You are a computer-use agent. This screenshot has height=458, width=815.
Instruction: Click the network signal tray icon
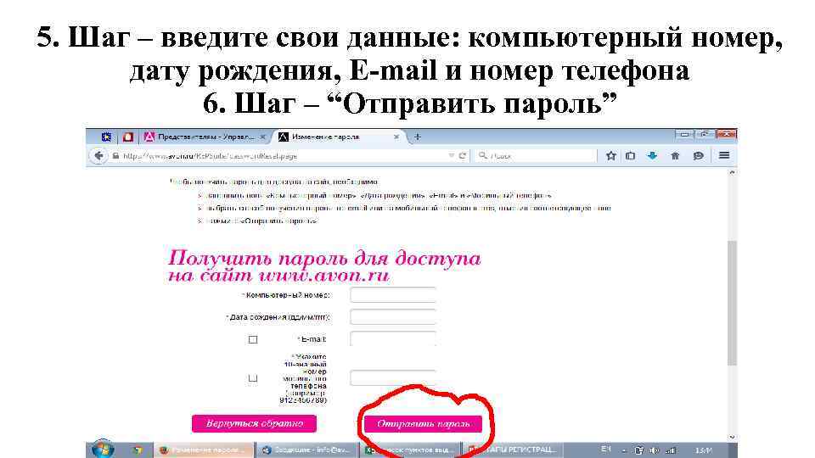click(671, 450)
